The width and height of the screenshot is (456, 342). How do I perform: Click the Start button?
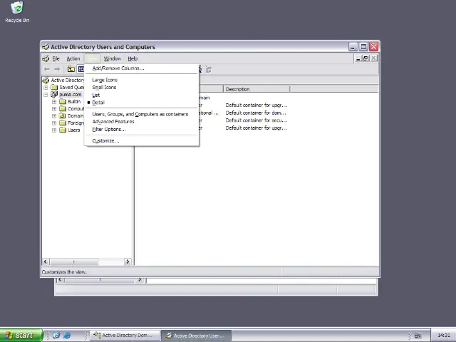pos(20,335)
